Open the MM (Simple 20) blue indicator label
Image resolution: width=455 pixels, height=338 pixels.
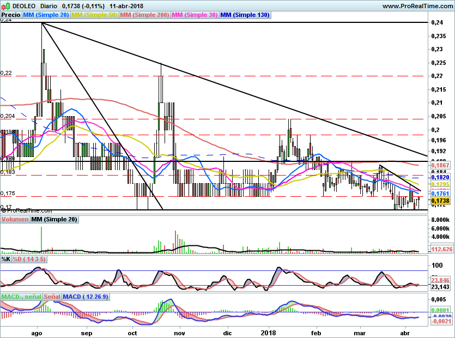(x=46, y=15)
